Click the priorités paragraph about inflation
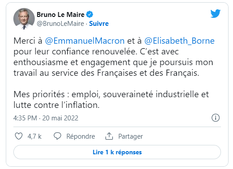 pyautogui.click(x=111, y=100)
